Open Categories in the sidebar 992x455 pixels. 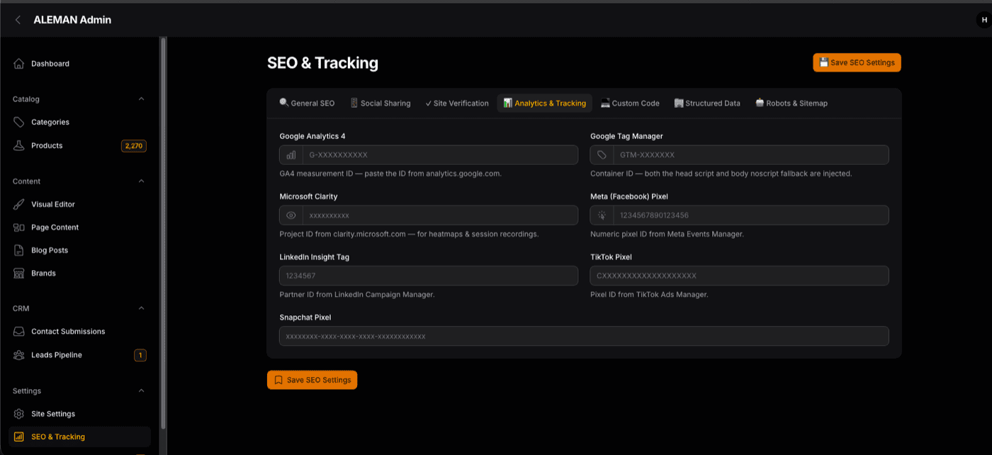coord(79,122)
